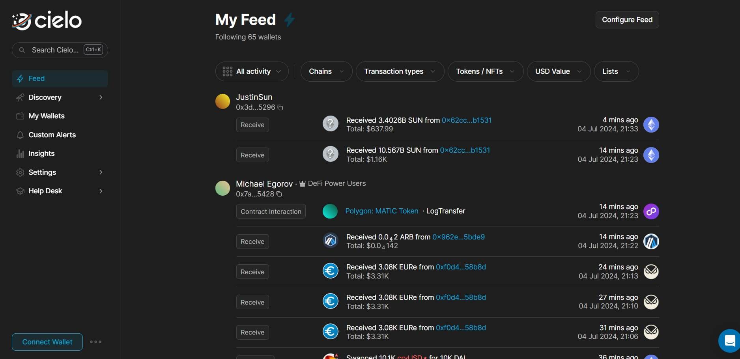Viewport: 740px width, 359px height.
Task: Open the All activity dropdown
Action: click(x=252, y=71)
